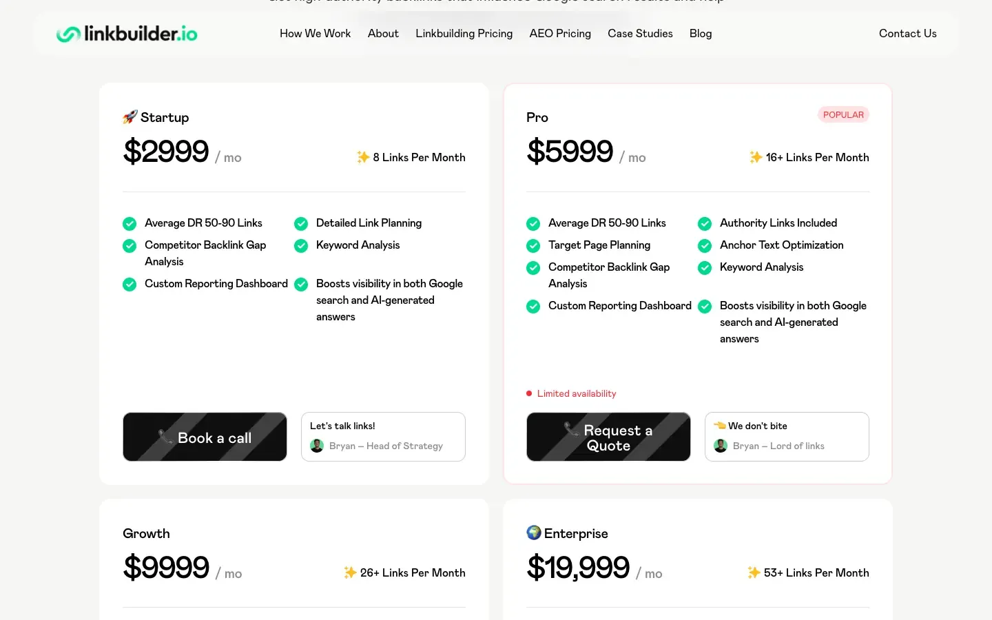This screenshot has width=992, height=620.
Task: Click the $5999 price on the Pro plan
Action: point(570,152)
